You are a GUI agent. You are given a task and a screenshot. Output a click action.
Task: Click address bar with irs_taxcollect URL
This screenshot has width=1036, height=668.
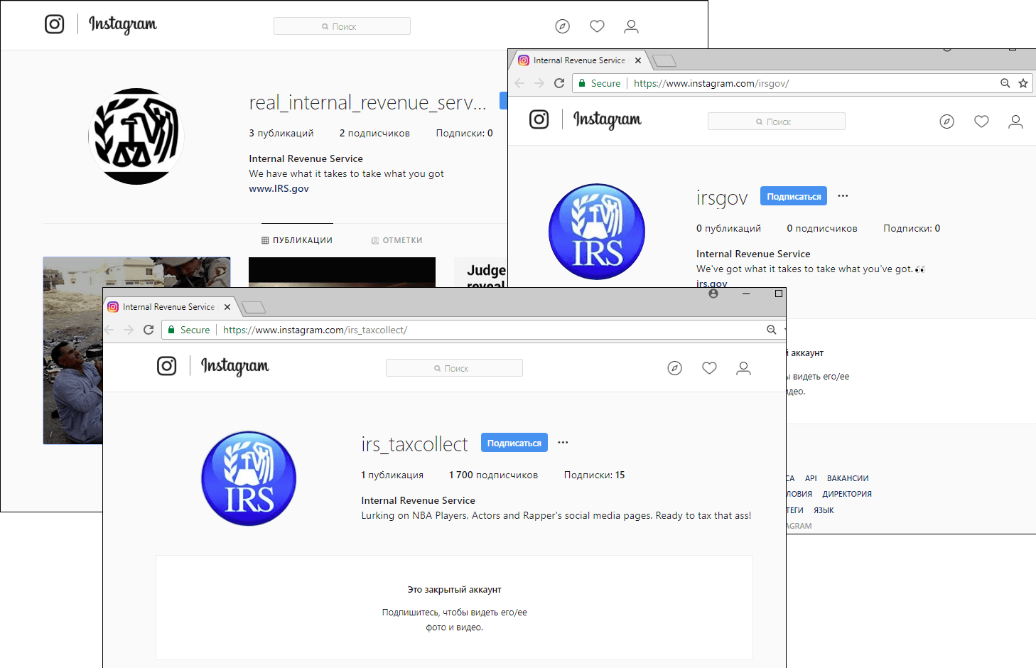coord(474,330)
